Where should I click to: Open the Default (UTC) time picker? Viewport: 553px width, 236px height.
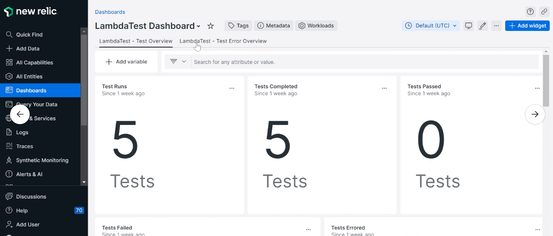click(x=431, y=26)
